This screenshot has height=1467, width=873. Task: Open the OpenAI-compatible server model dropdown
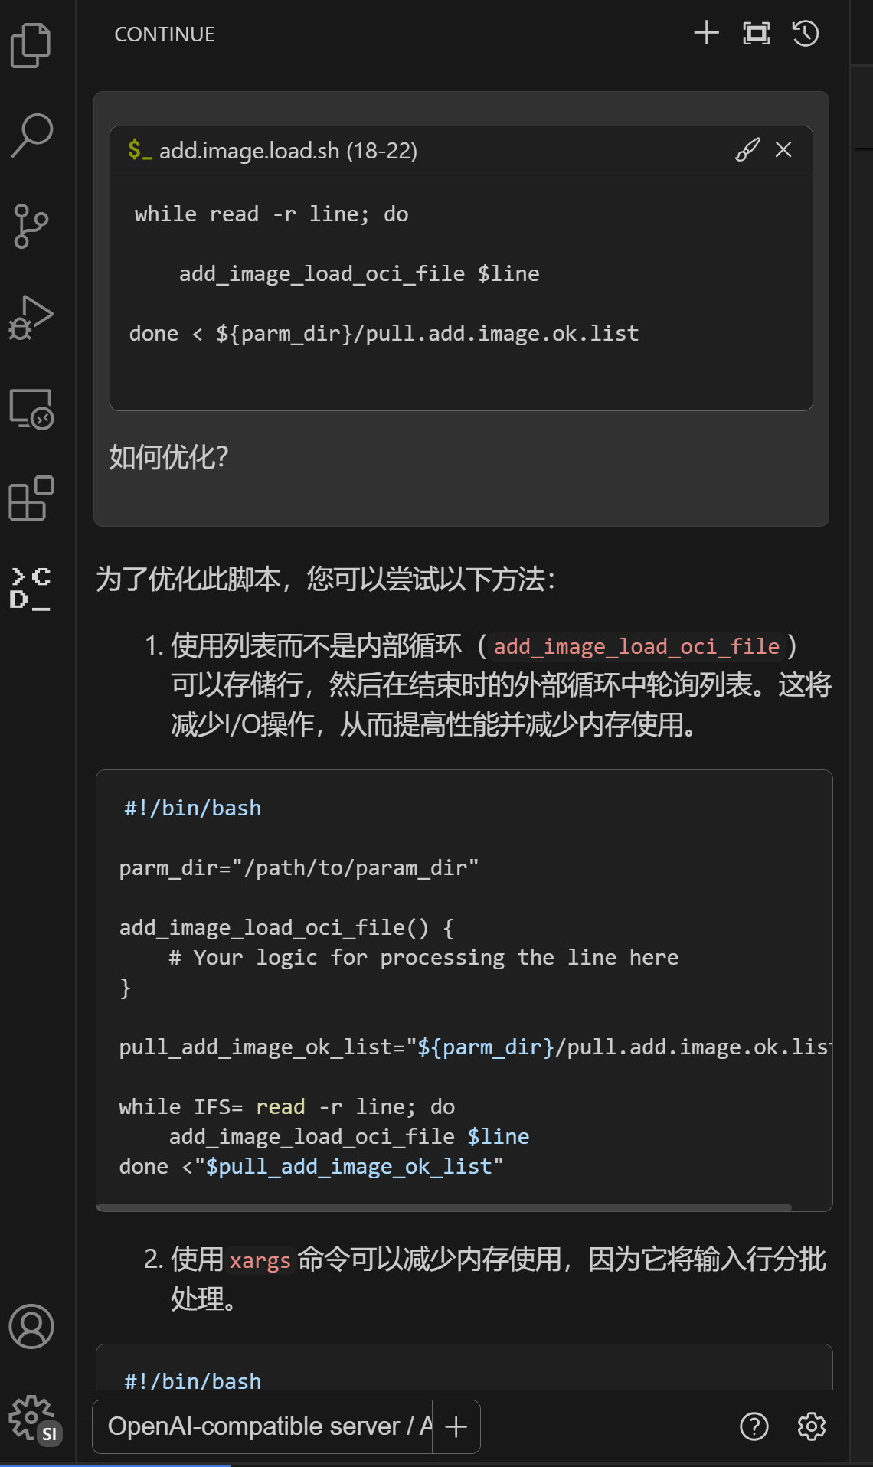pyautogui.click(x=263, y=1426)
